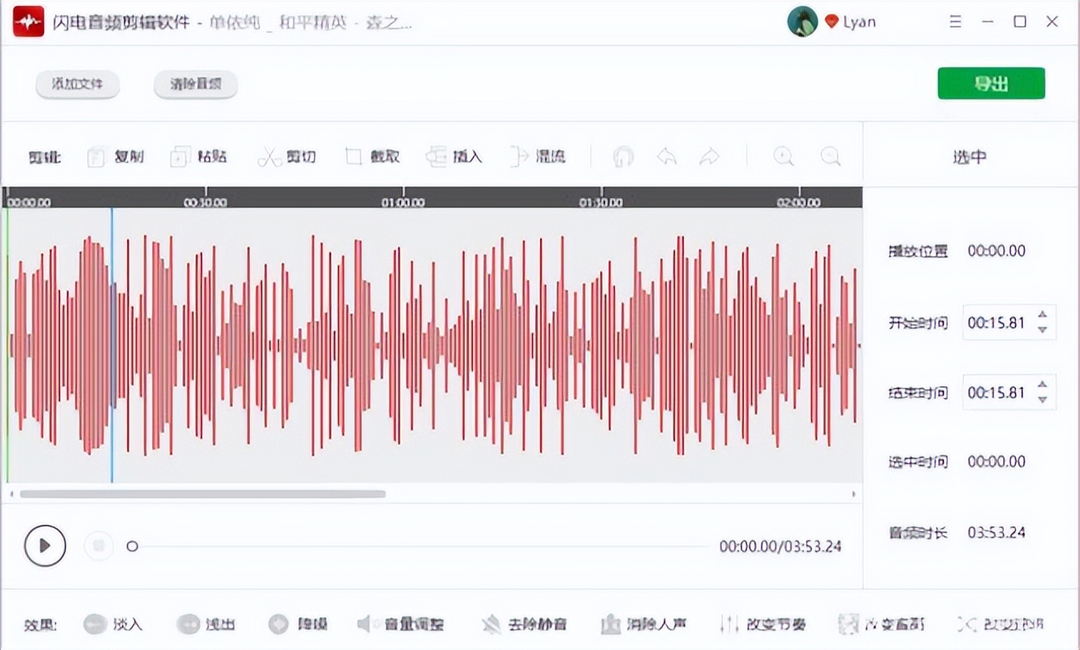The width and height of the screenshot is (1080, 650).
Task: Zoom in on the waveform with the magnifier
Action: [783, 156]
